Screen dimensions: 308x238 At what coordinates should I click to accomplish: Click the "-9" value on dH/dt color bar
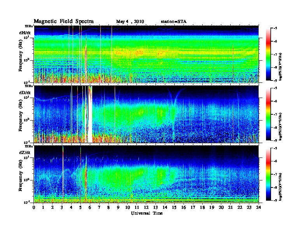click(275, 80)
